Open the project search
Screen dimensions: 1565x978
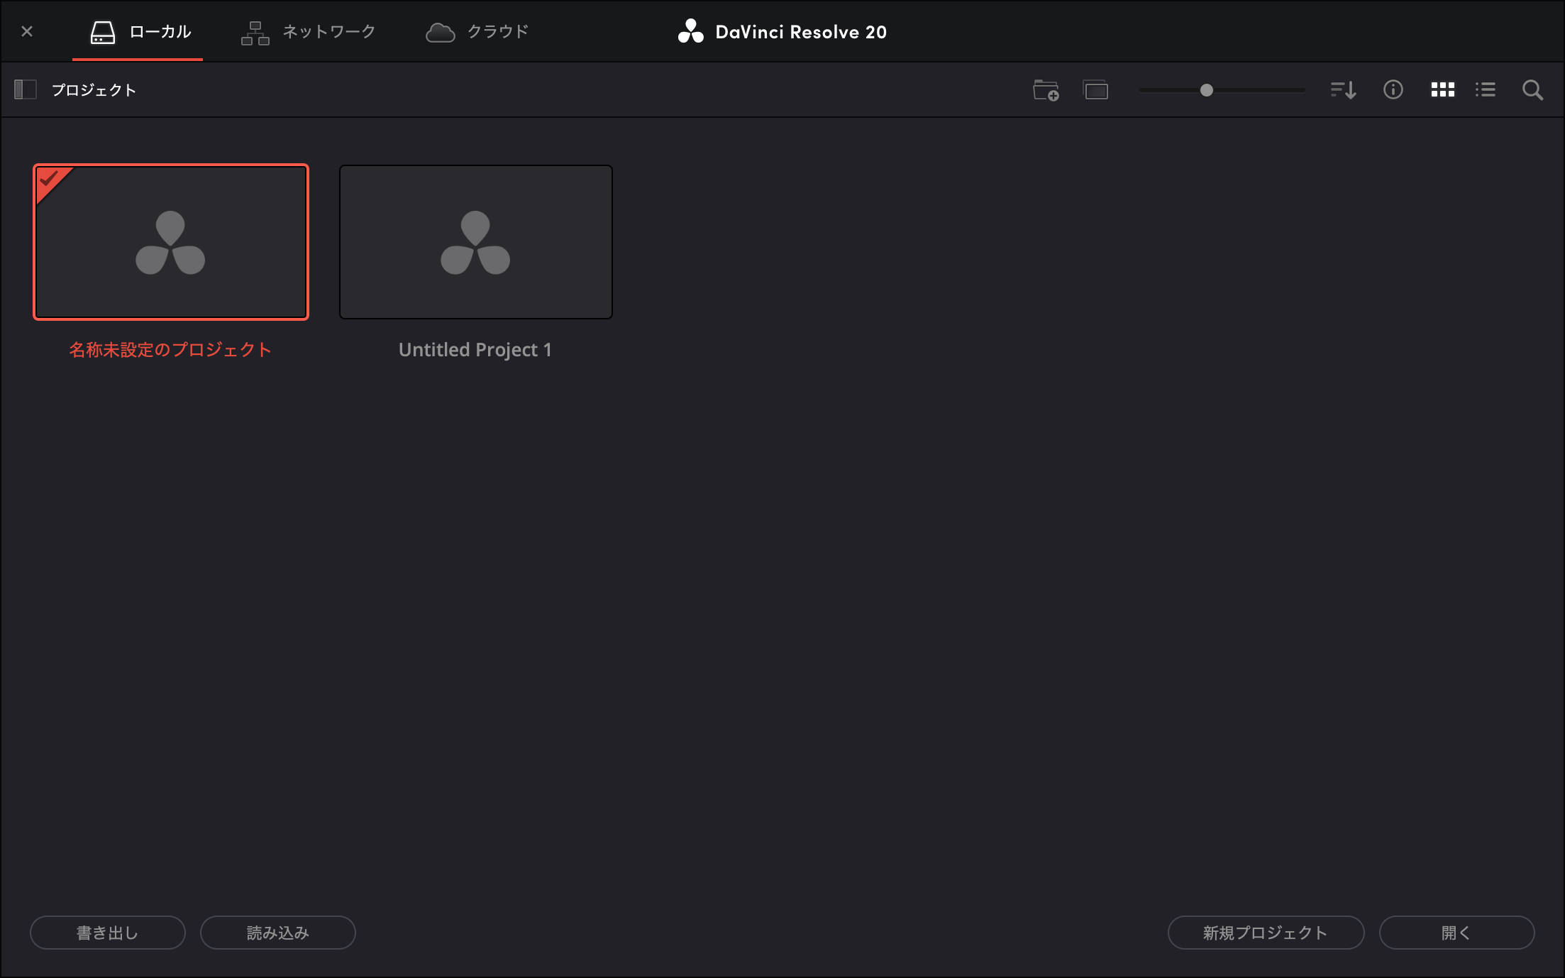point(1532,90)
